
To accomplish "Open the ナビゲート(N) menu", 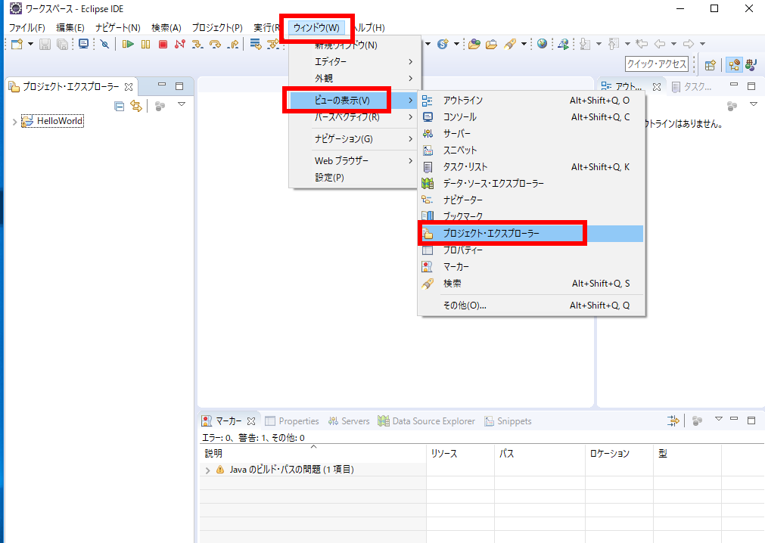I will [118, 28].
